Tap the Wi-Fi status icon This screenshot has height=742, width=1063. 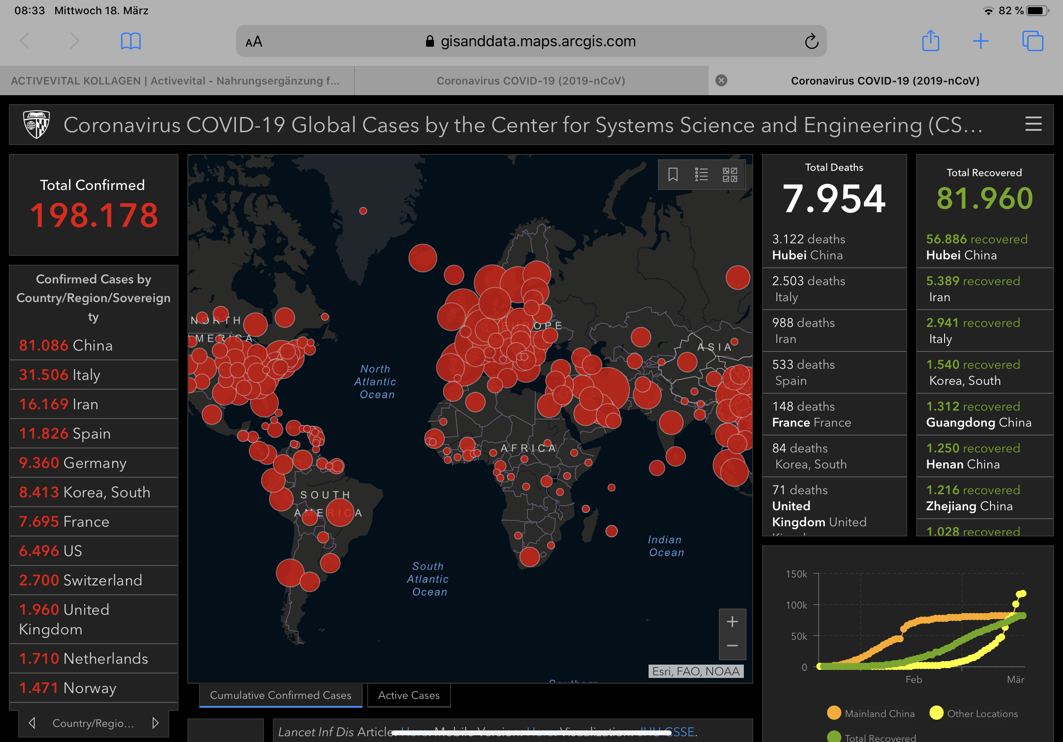coord(989,11)
